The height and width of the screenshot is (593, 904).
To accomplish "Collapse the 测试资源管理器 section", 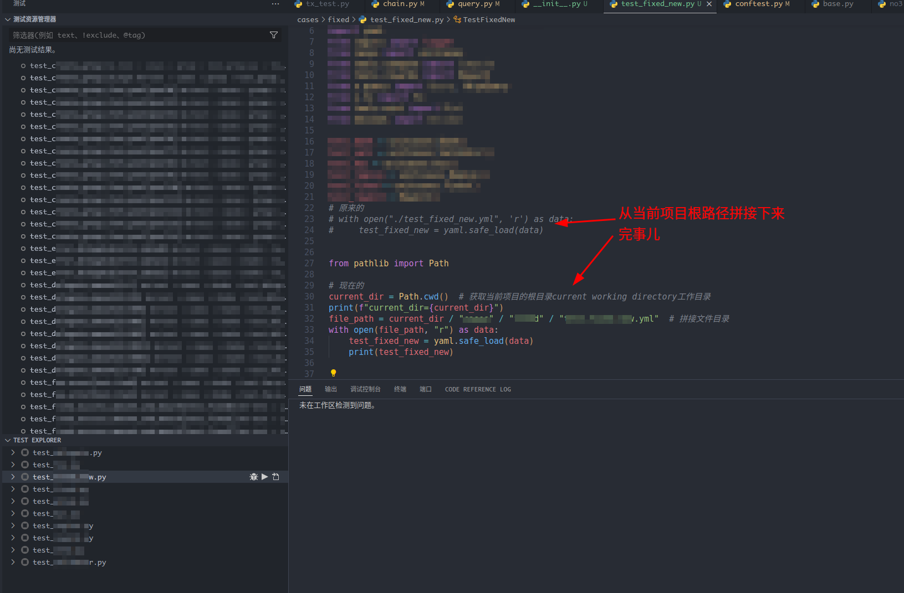I will [8, 19].
